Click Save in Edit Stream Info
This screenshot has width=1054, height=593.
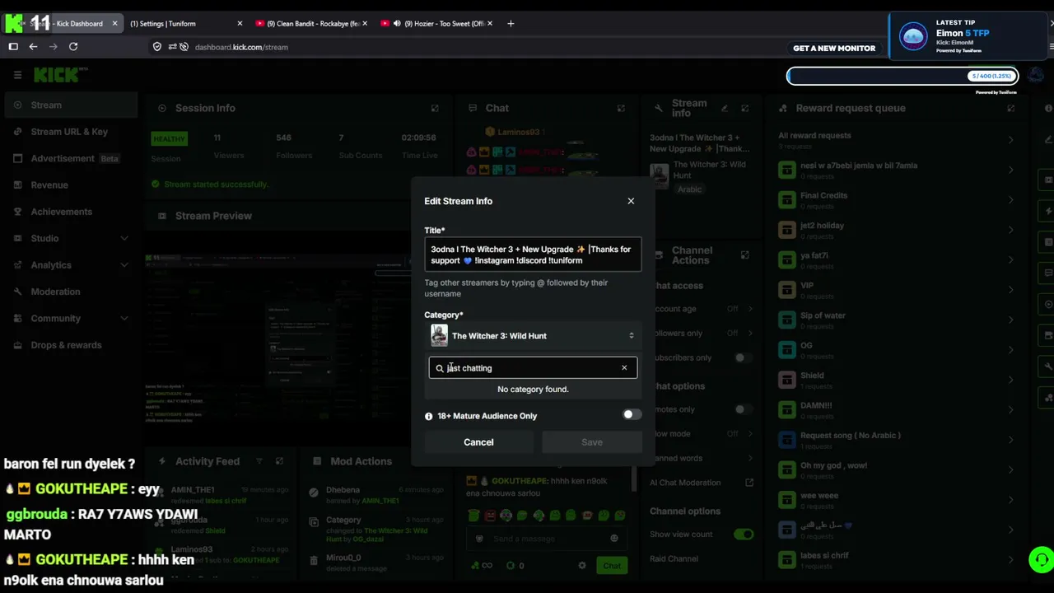(x=592, y=442)
